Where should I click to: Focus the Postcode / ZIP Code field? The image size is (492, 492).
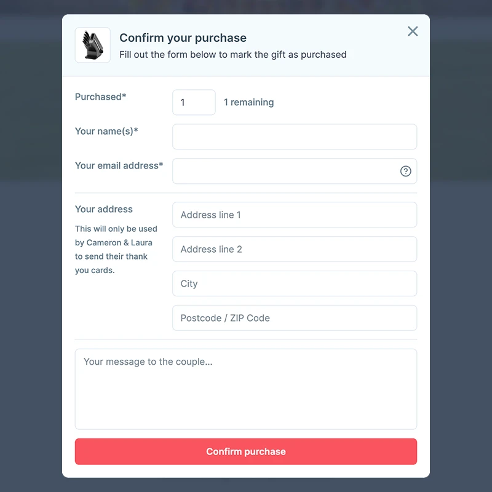point(294,318)
